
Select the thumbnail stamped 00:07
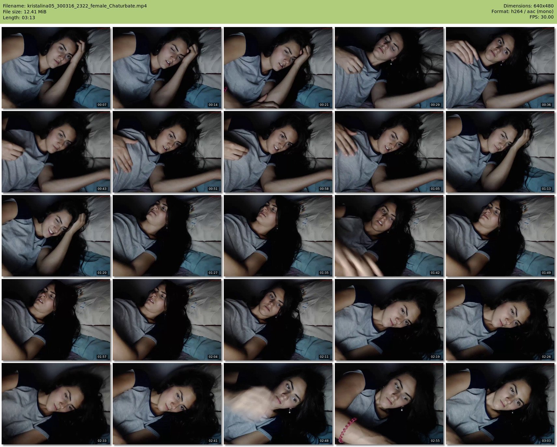coord(56,67)
